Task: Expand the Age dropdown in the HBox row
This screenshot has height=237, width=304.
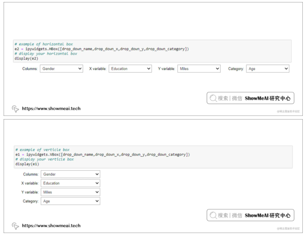Action: 268,69
